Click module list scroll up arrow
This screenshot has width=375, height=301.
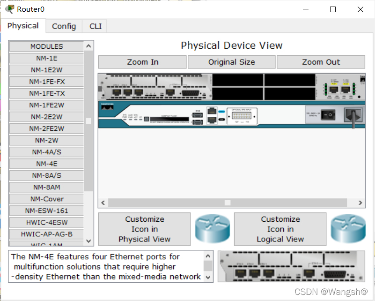[88, 46]
